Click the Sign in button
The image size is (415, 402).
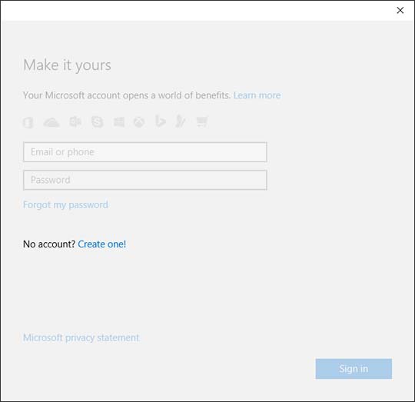point(354,369)
